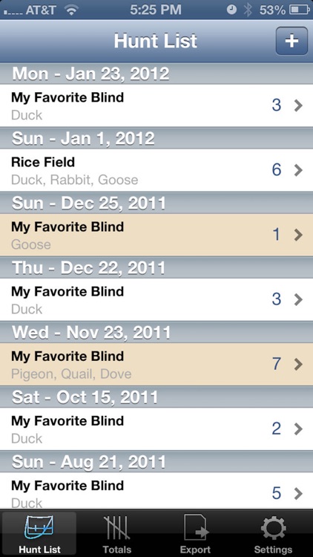Open the Oct 15, 2011 Duck hunt entry
313x557 pixels.
[156, 429]
